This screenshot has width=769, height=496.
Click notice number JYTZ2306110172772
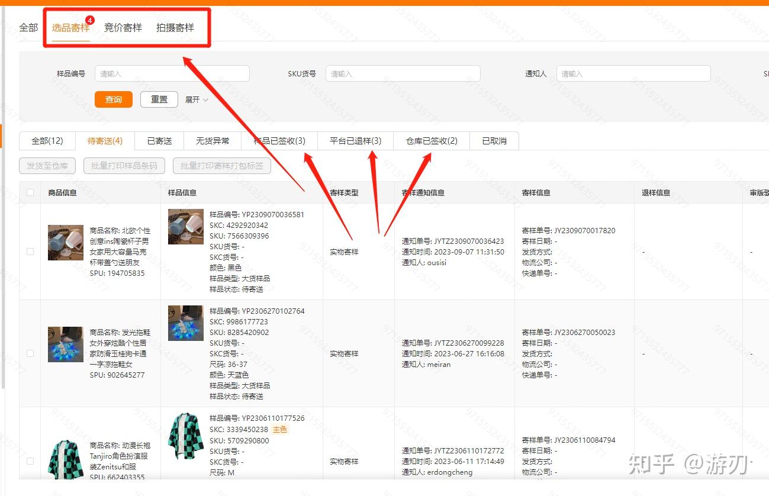(469, 451)
